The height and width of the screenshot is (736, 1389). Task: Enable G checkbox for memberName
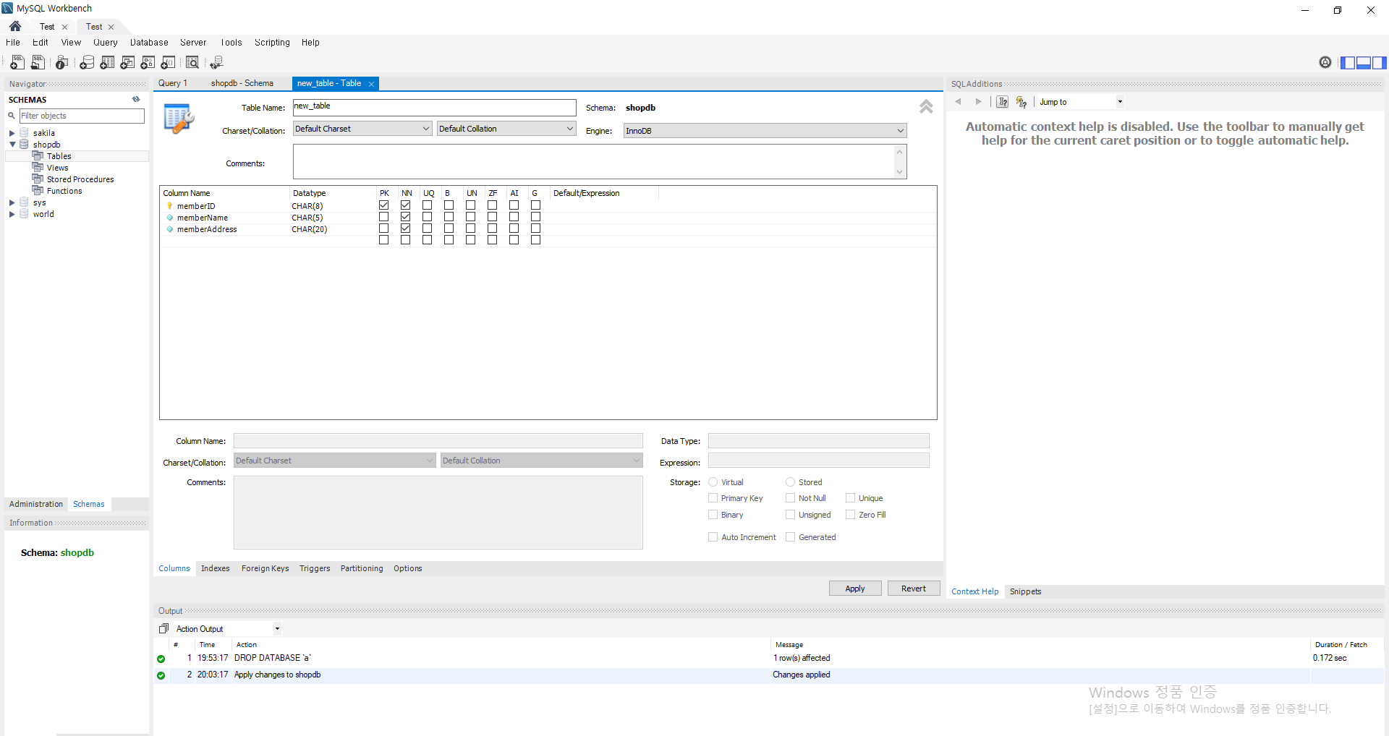[x=535, y=217]
